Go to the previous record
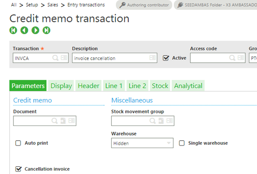Screen dimensions: 257x174 pos(24,30)
